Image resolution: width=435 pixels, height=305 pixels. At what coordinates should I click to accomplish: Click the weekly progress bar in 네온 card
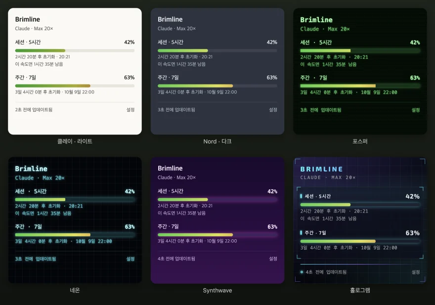click(75, 235)
